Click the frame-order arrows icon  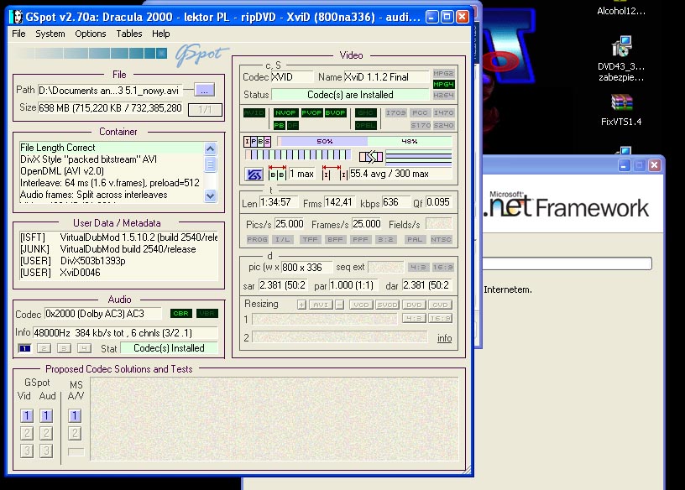(x=371, y=156)
